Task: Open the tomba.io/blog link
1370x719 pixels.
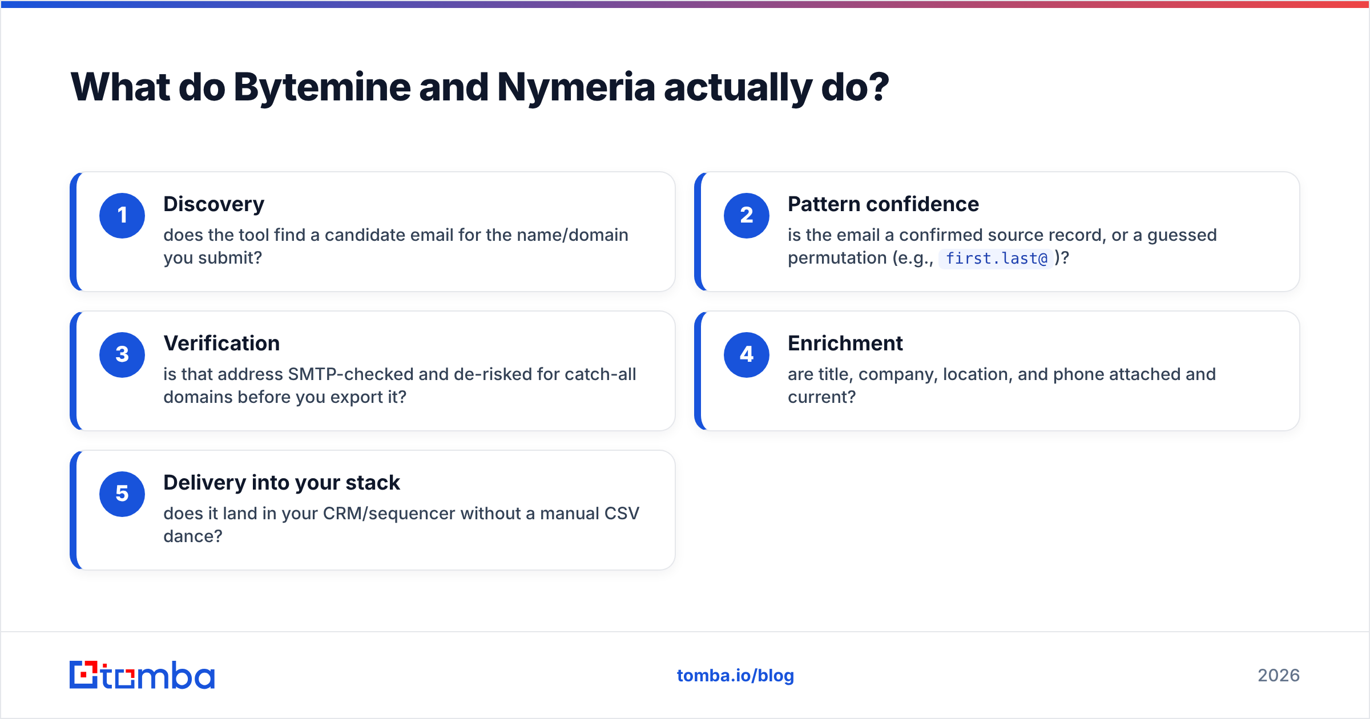Action: (735, 676)
